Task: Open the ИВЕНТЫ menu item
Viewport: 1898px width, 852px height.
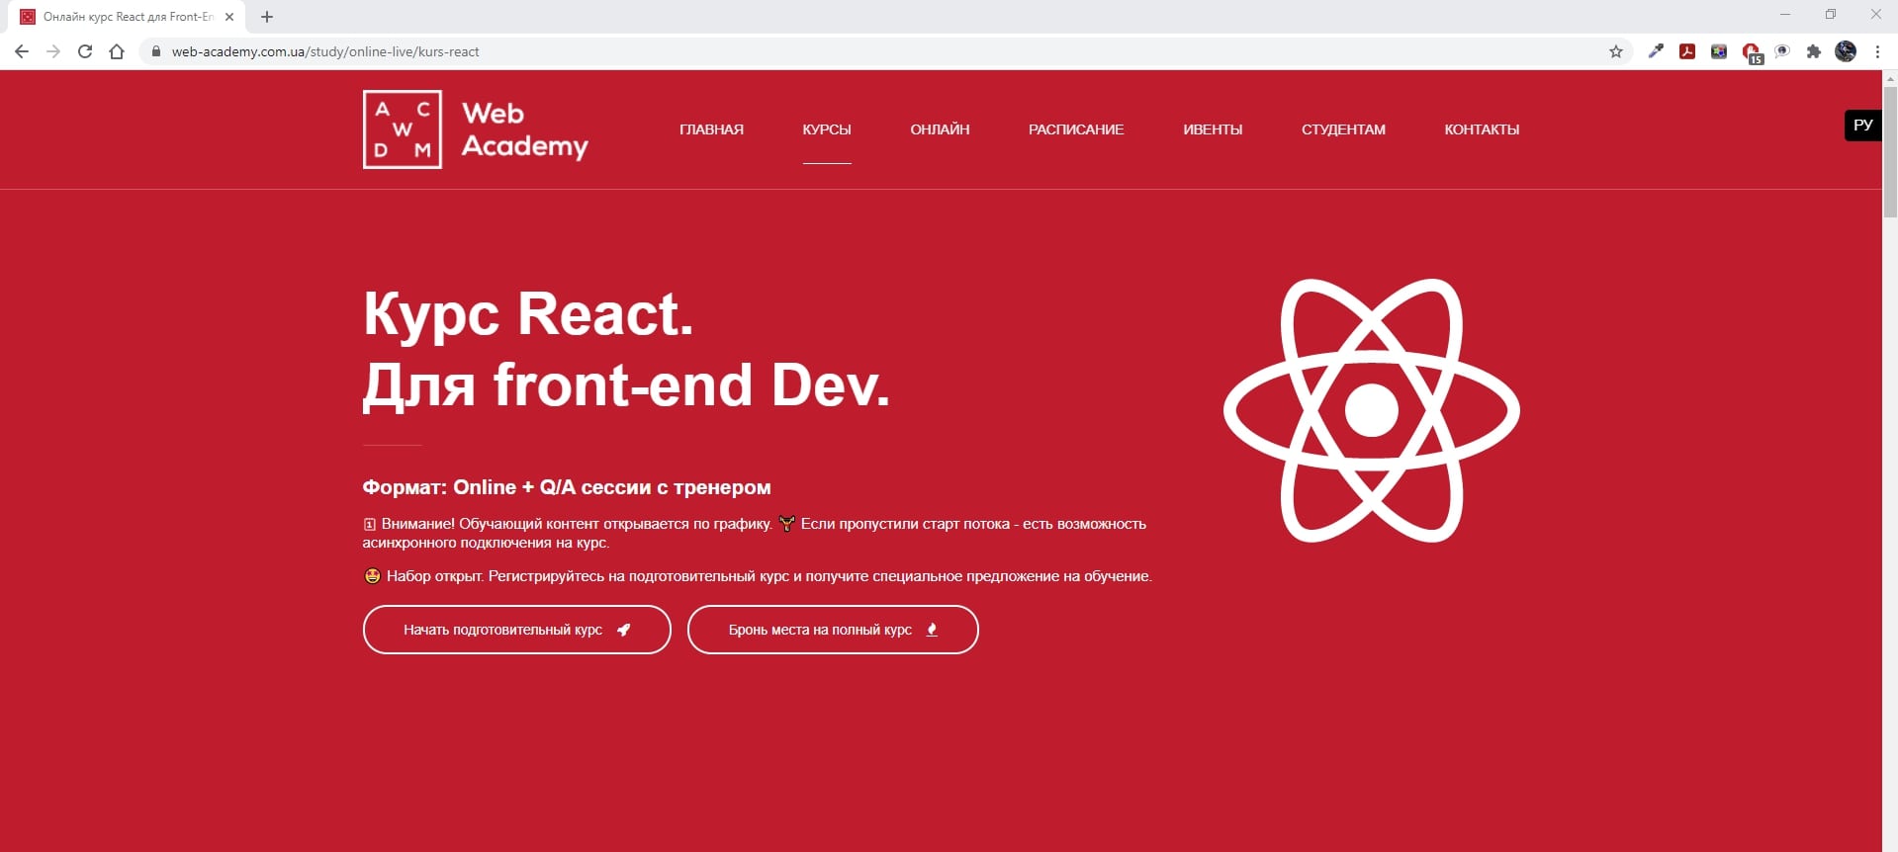Action: coord(1213,129)
